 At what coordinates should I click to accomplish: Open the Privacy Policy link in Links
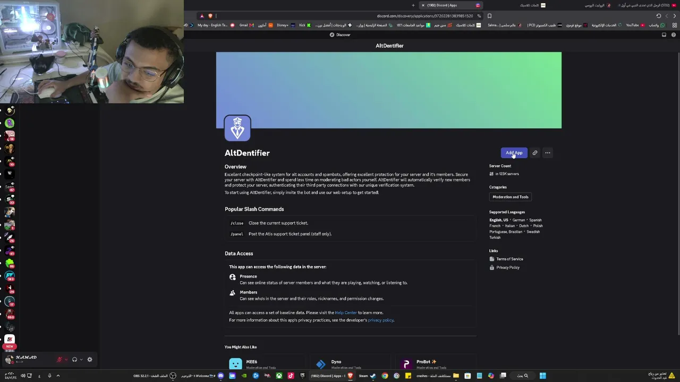pos(508,267)
